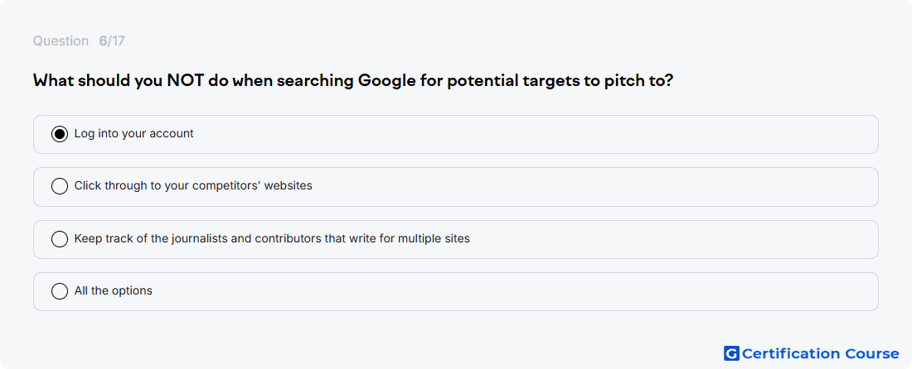Click the "All the options" answer text

114,290
